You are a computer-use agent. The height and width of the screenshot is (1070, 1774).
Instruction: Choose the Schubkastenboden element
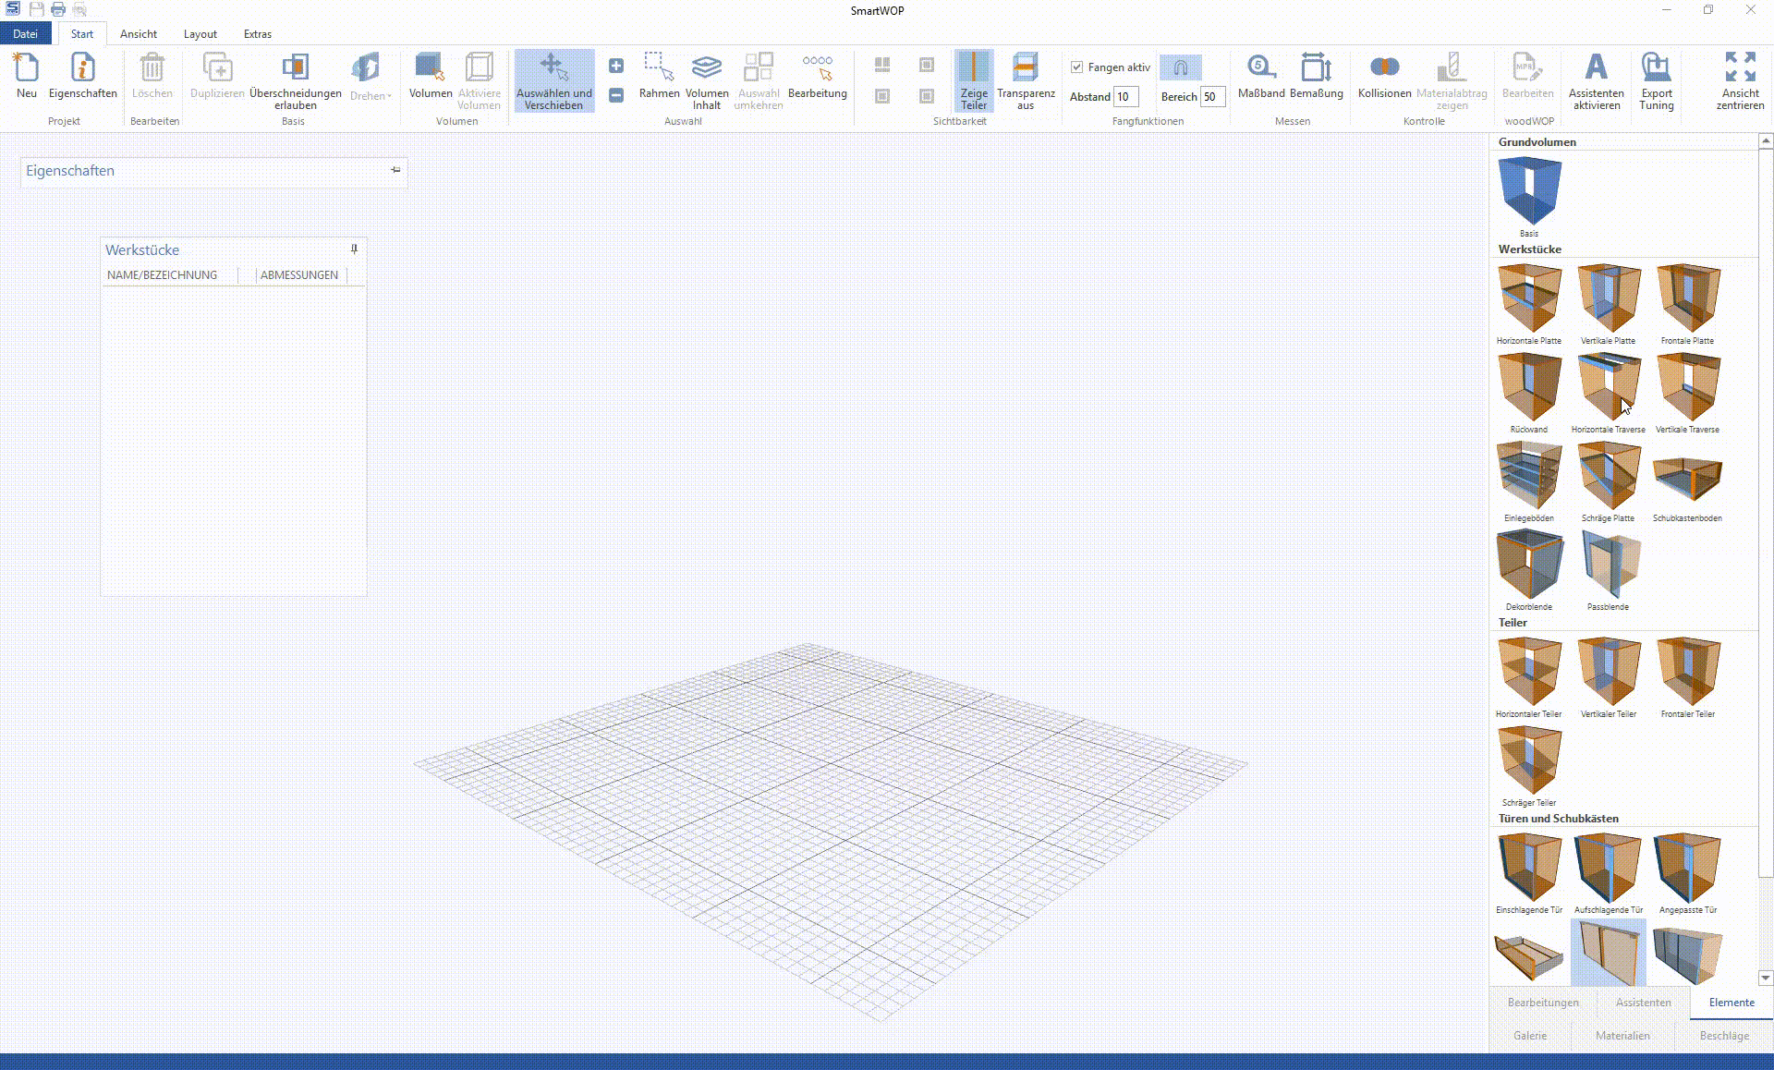1687,476
